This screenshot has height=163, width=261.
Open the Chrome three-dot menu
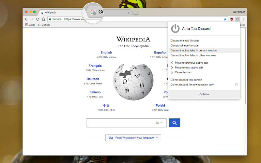pos(243,19)
